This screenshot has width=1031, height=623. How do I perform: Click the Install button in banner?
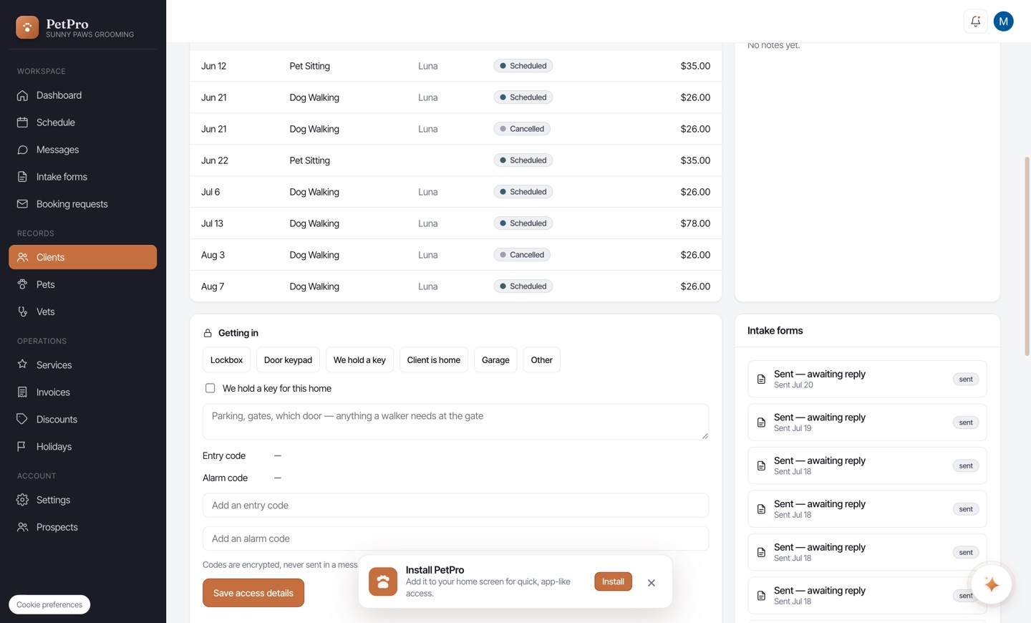coord(613,581)
